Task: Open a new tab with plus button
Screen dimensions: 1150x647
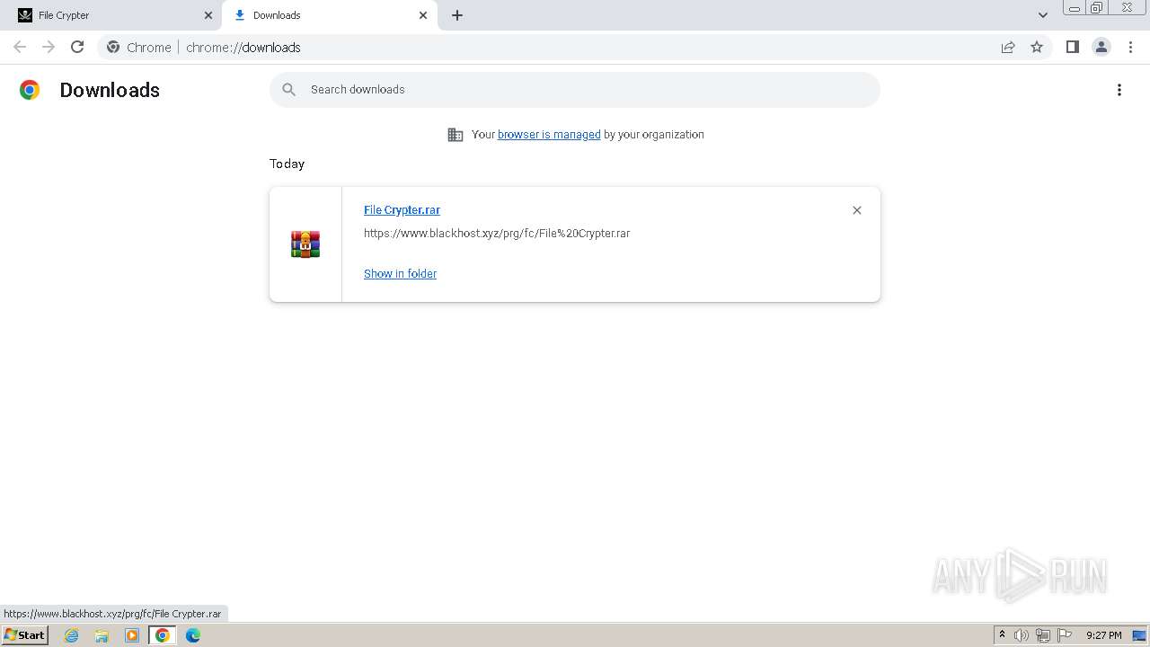Action: pyautogui.click(x=457, y=15)
